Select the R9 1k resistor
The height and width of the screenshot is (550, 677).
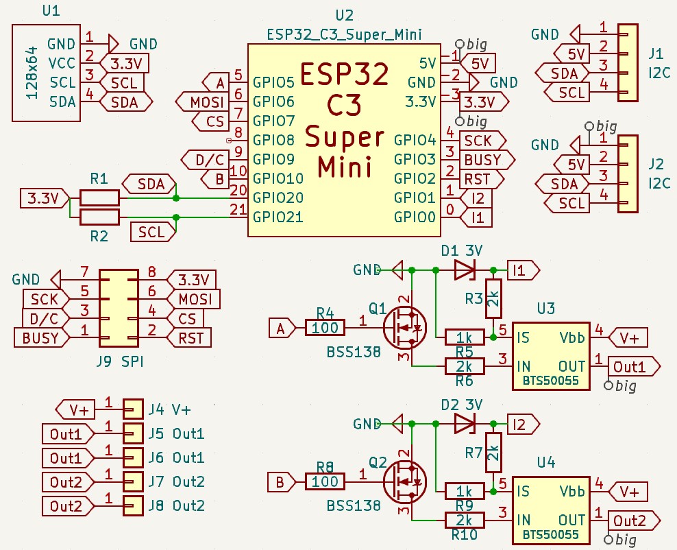pyautogui.click(x=465, y=491)
